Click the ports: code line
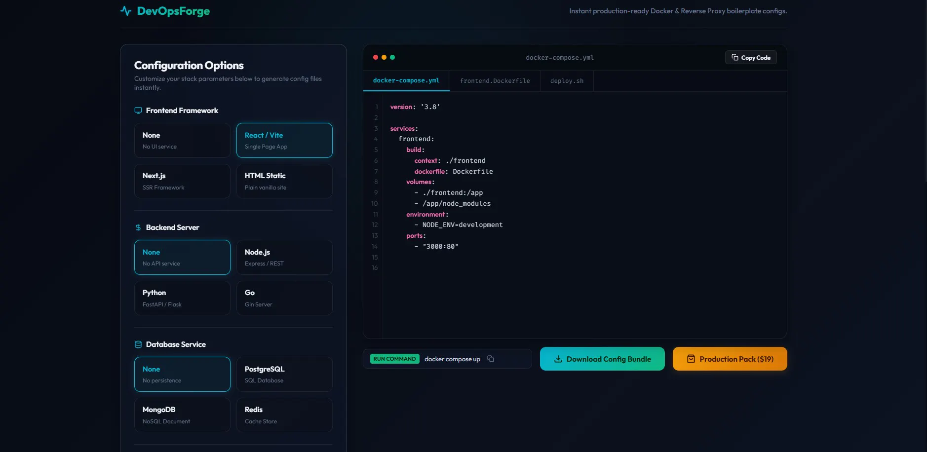This screenshot has height=452, width=927. (416, 236)
